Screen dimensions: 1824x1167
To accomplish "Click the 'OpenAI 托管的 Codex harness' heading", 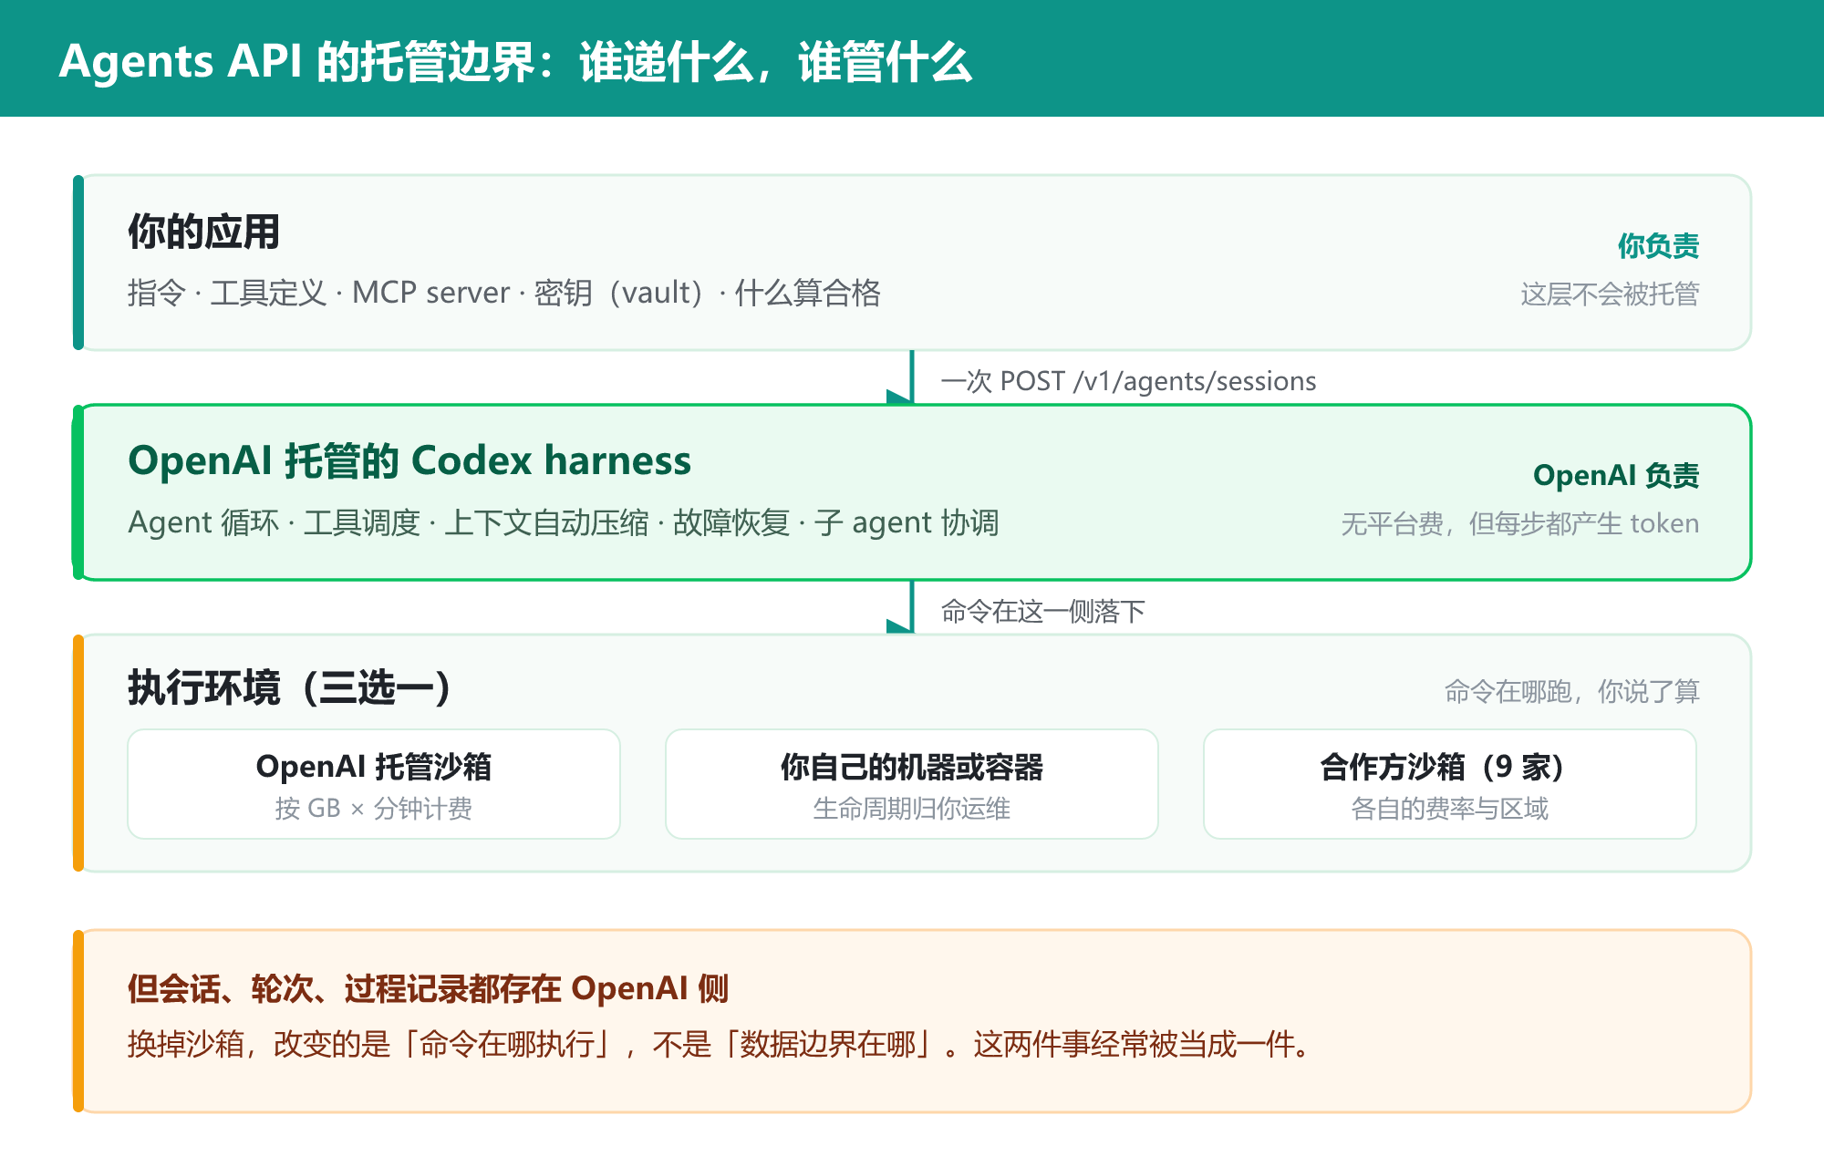I will [x=409, y=460].
